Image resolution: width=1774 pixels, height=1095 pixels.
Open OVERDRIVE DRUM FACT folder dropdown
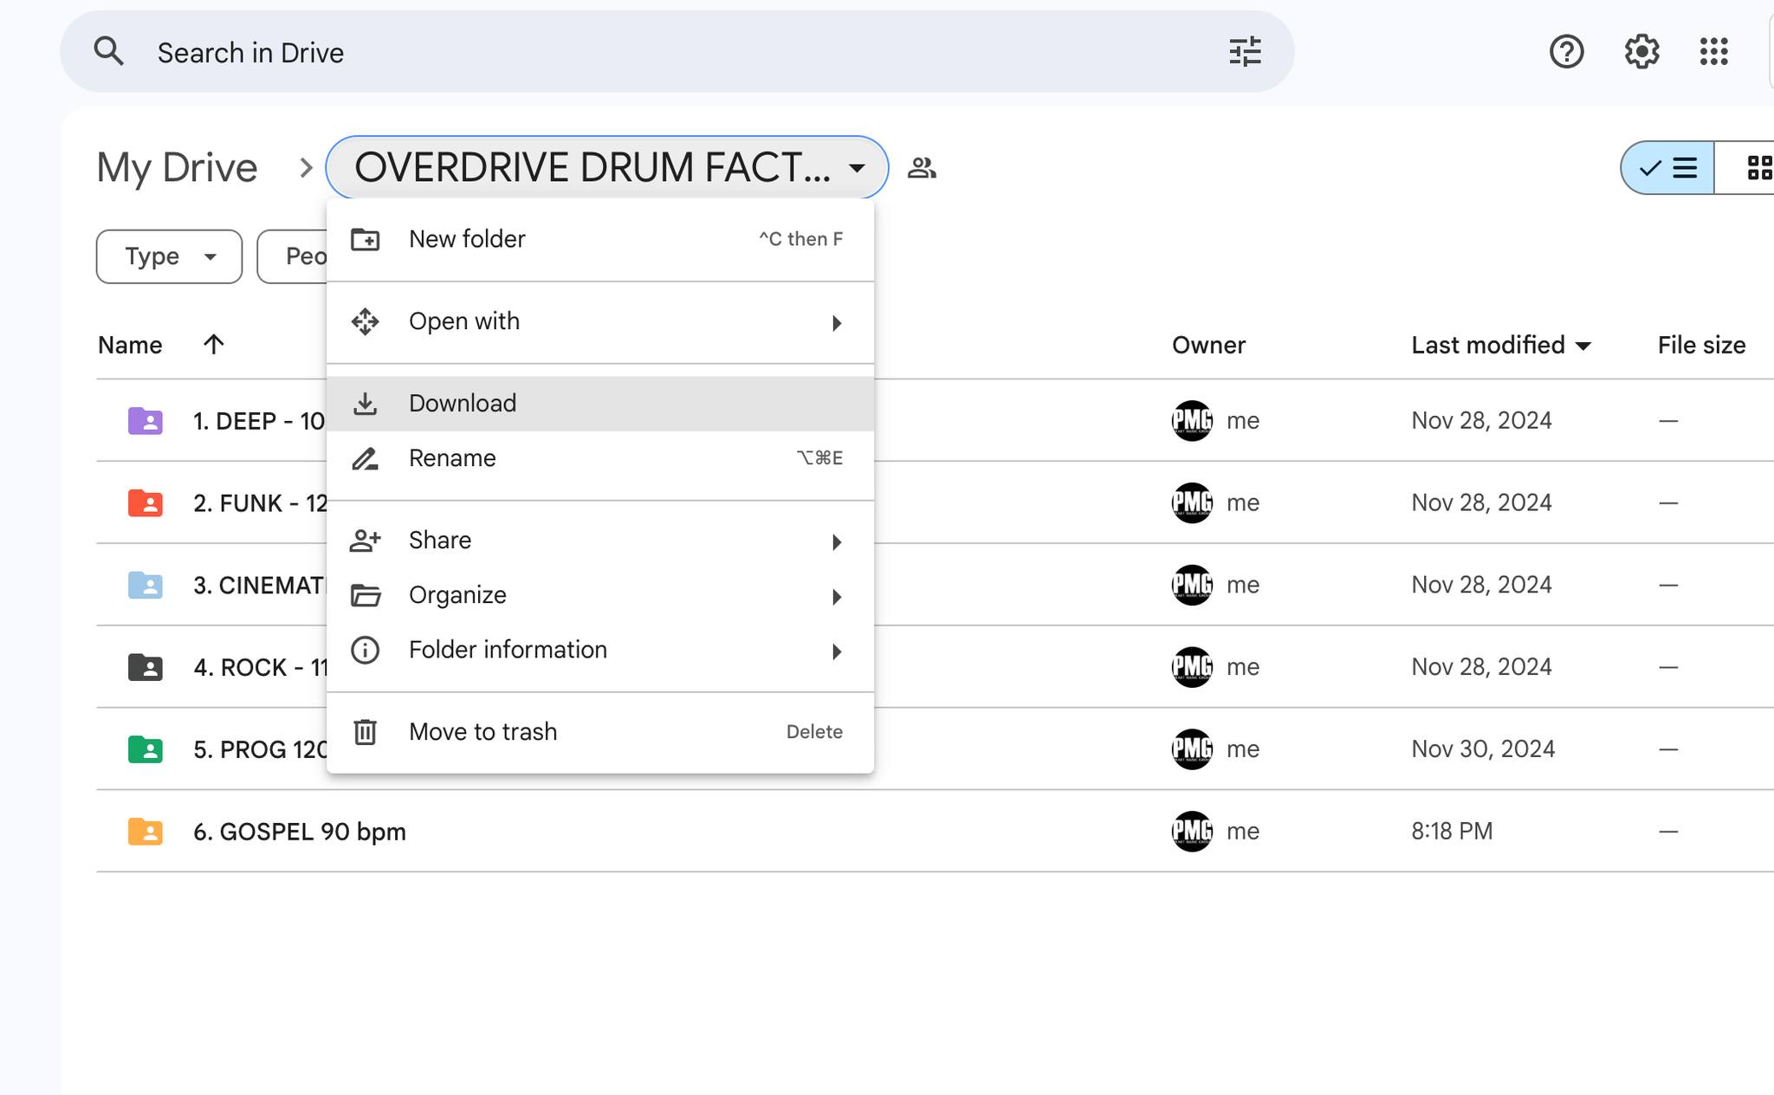point(606,167)
